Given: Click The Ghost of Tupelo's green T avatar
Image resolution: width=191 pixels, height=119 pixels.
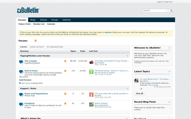Looking at the screenshot, I should click(x=91, y=72).
